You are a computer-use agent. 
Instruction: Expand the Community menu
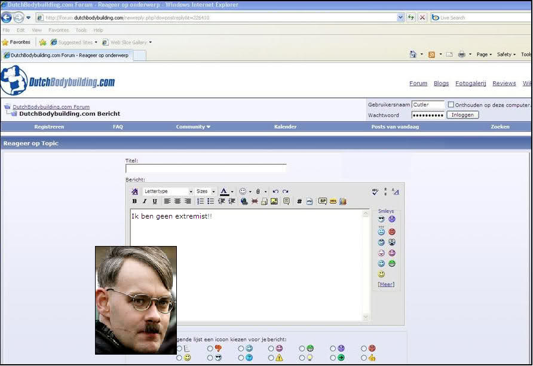(x=193, y=127)
